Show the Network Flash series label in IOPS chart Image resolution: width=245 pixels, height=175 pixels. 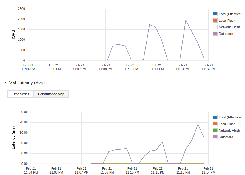coord(229,27)
